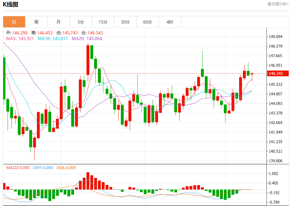Click the 146.951 price axis label

click(275, 65)
